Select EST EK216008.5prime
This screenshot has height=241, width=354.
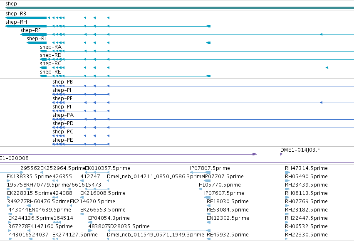[x=103, y=194]
